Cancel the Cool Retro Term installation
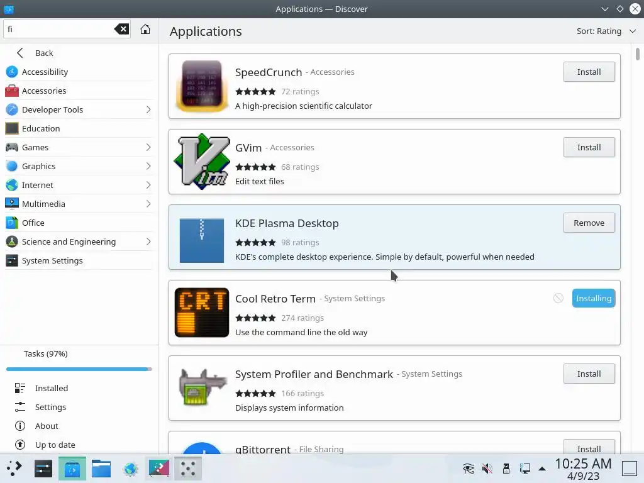Screen dimensions: 644x483 558,298
